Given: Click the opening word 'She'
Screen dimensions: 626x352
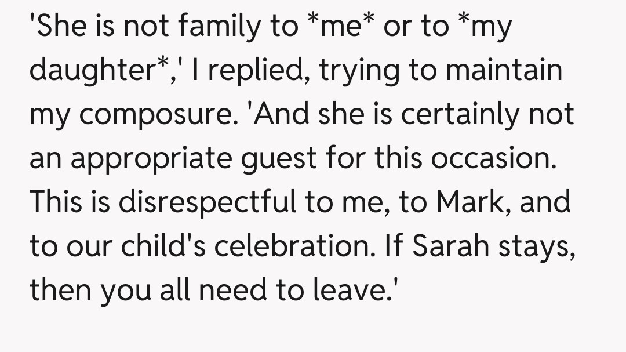Looking at the screenshot, I should coord(57,28).
